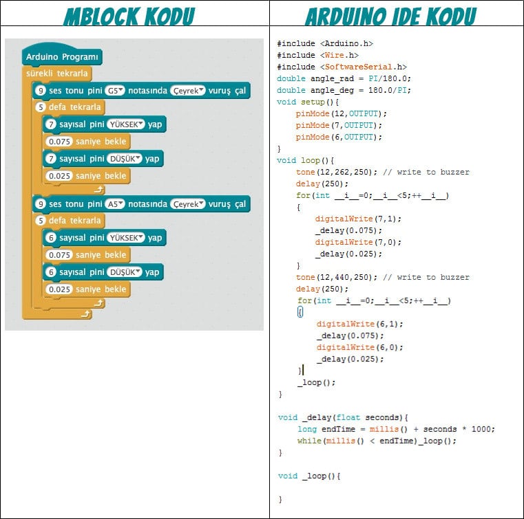Click the #include <SoftwareSerial.h> line
The width and height of the screenshot is (524, 519).
coord(342,67)
